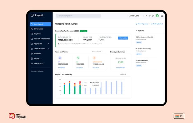Open settings gear icon in header

153,16
